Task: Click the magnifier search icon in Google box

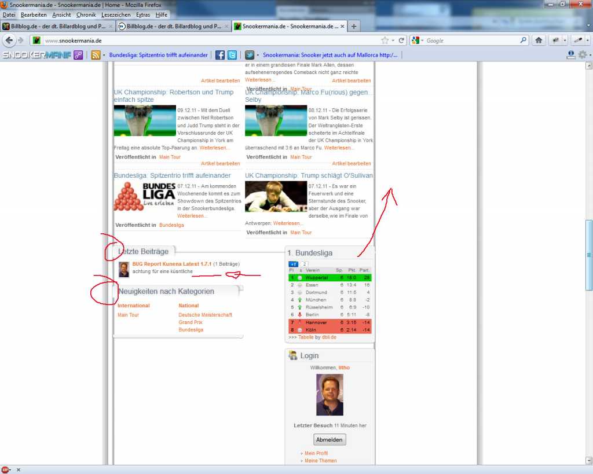Action: [523, 41]
